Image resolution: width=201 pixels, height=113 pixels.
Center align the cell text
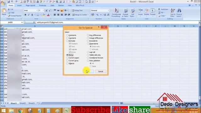coord(58,15)
